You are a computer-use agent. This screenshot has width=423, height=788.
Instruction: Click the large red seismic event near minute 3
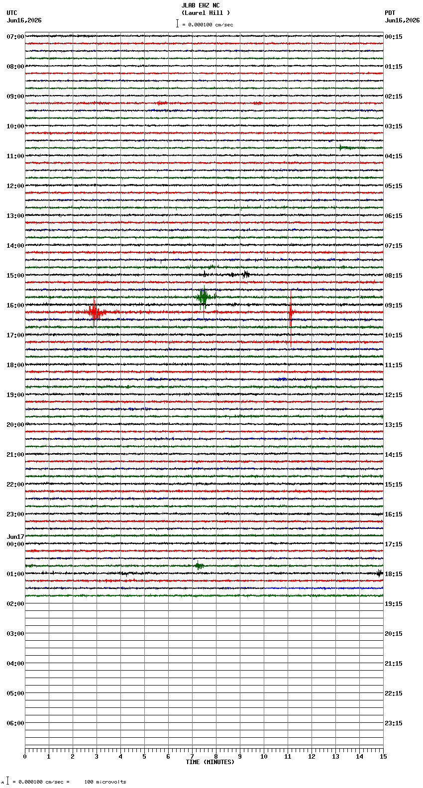(x=95, y=312)
